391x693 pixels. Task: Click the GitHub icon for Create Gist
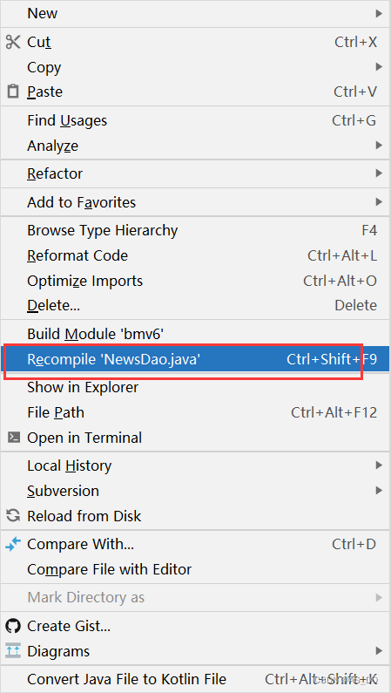click(13, 626)
